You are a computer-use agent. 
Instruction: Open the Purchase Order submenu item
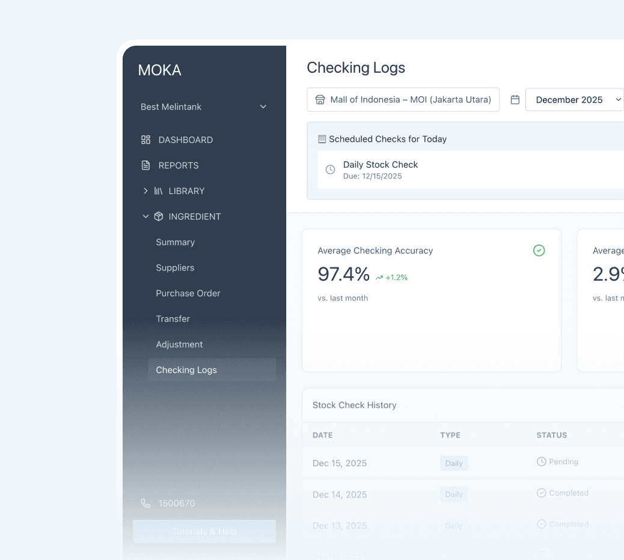[x=188, y=293]
